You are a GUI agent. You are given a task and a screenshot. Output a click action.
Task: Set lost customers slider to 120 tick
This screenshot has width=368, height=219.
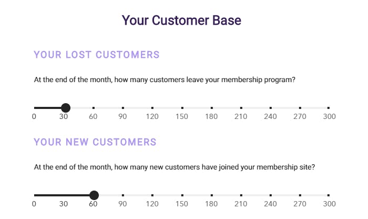pos(152,108)
